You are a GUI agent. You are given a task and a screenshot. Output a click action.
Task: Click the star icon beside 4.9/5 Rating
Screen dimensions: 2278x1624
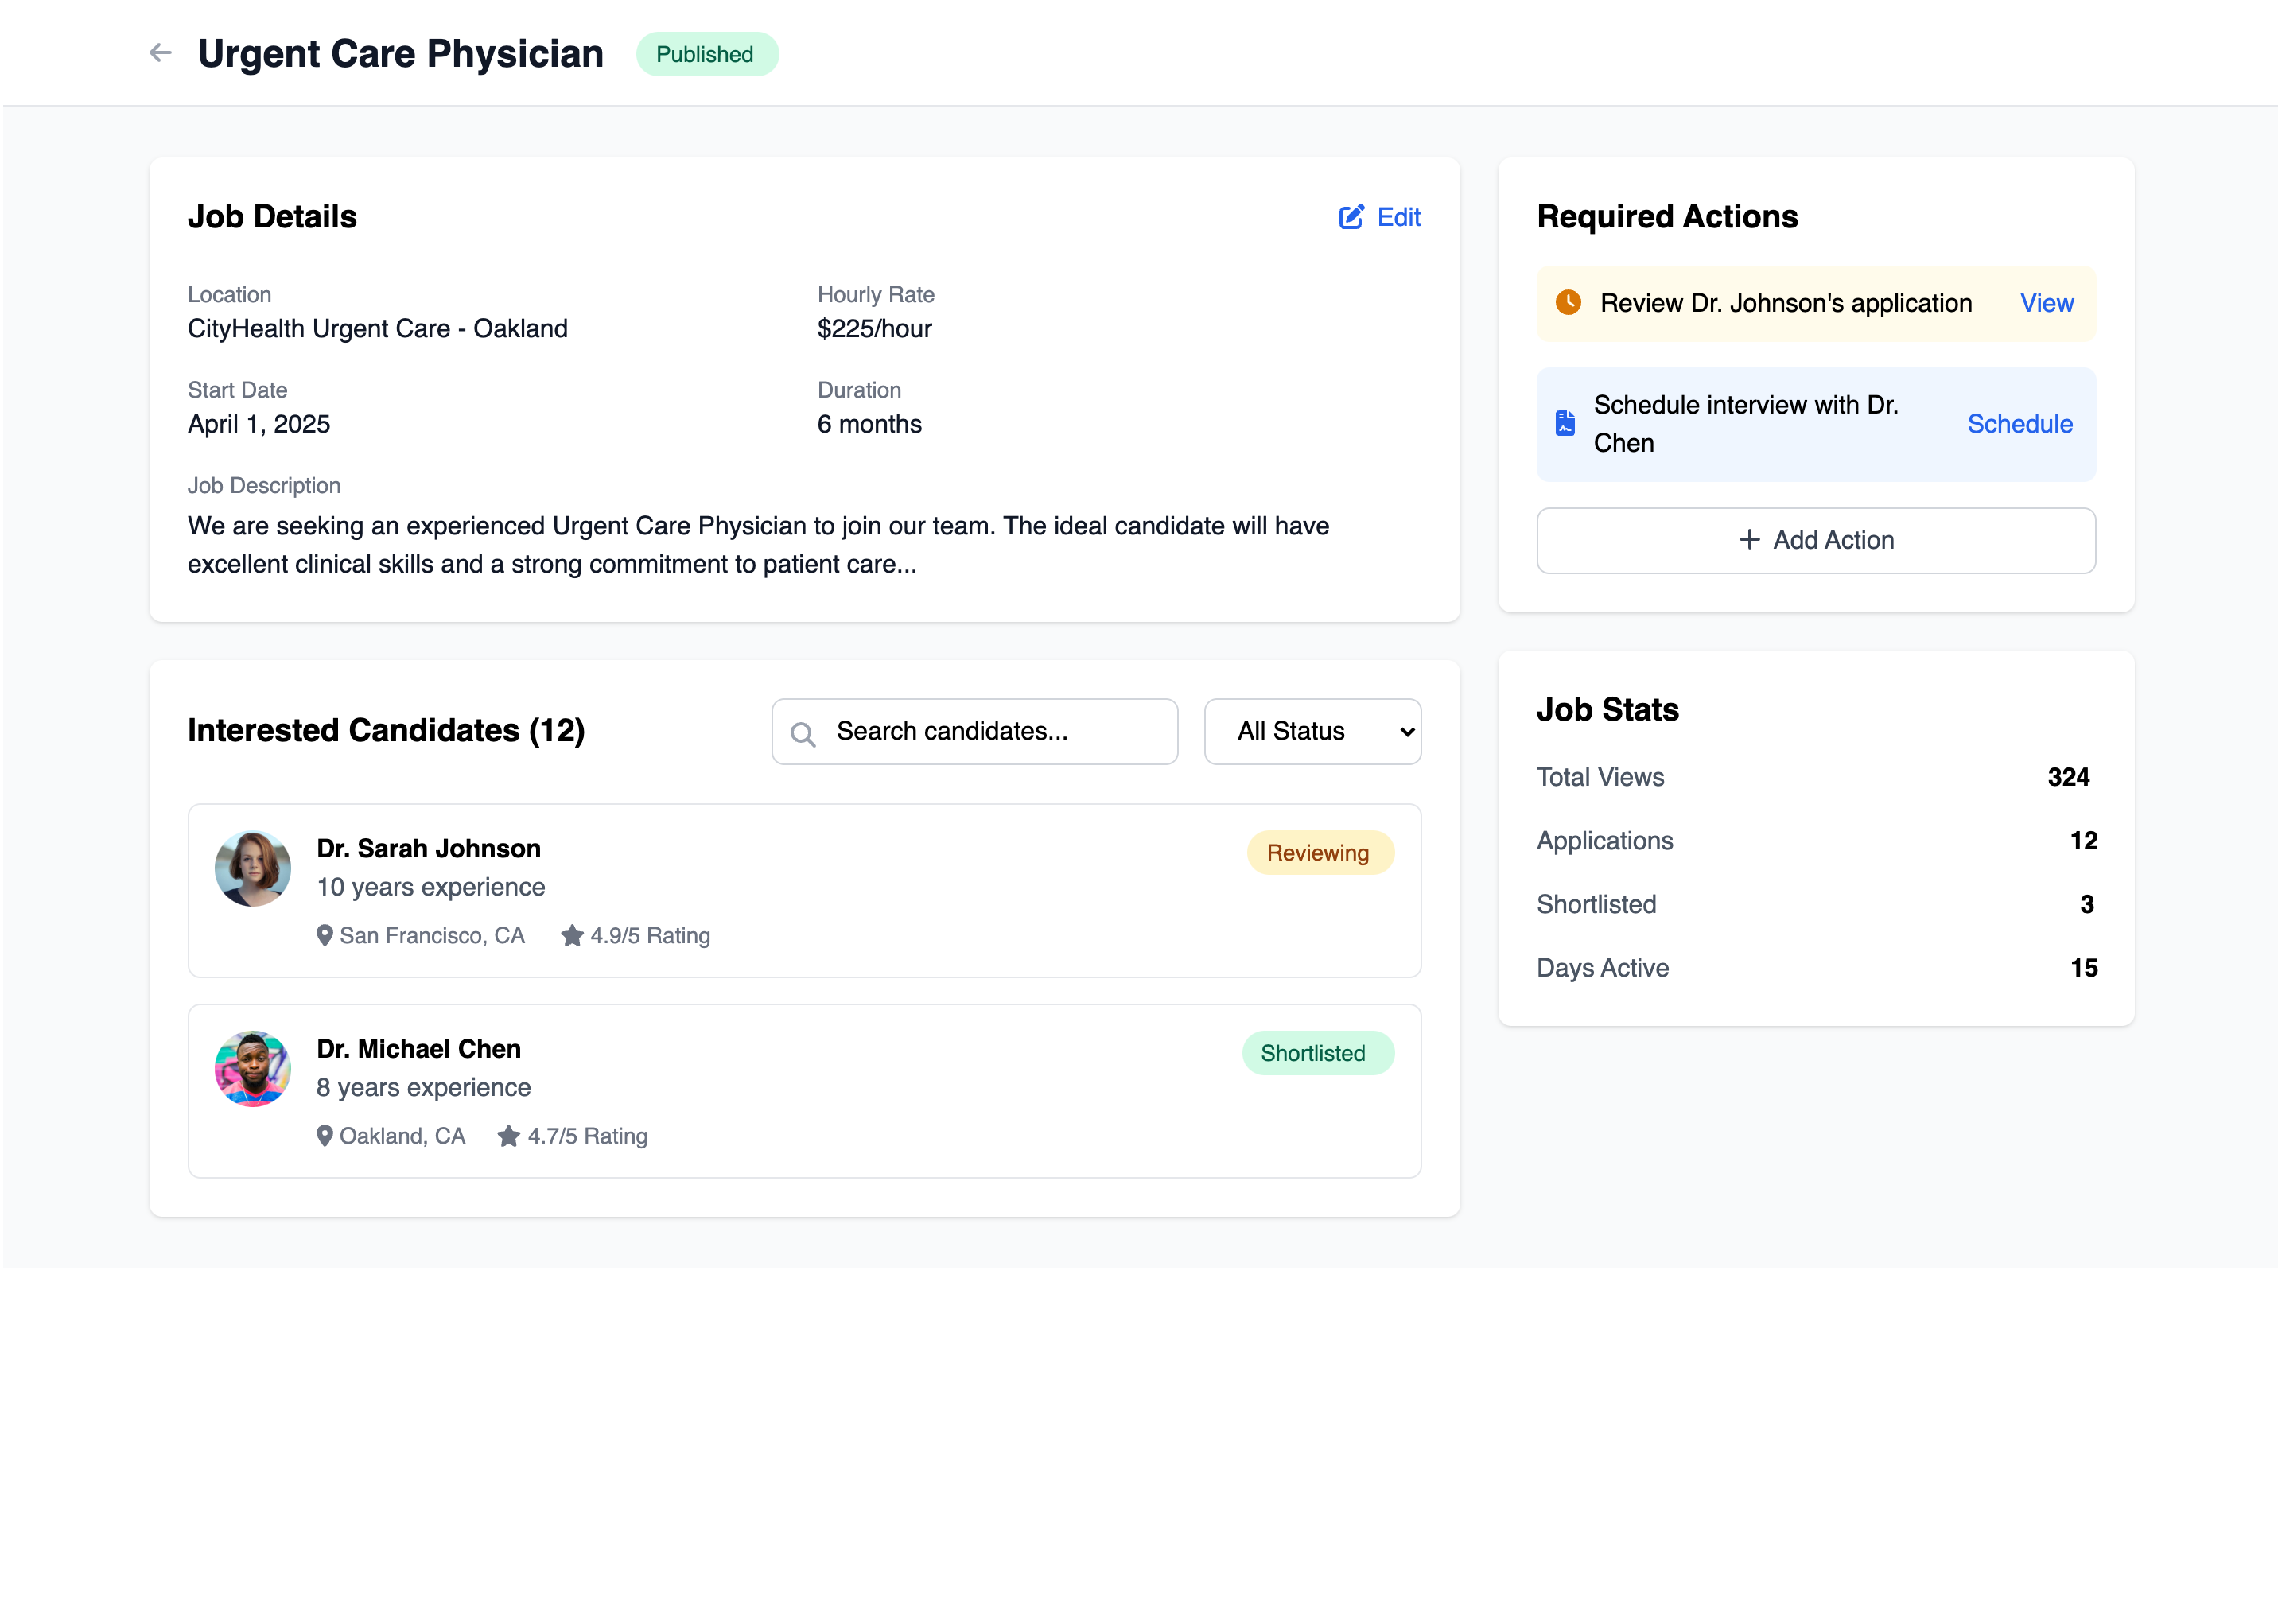(571, 935)
